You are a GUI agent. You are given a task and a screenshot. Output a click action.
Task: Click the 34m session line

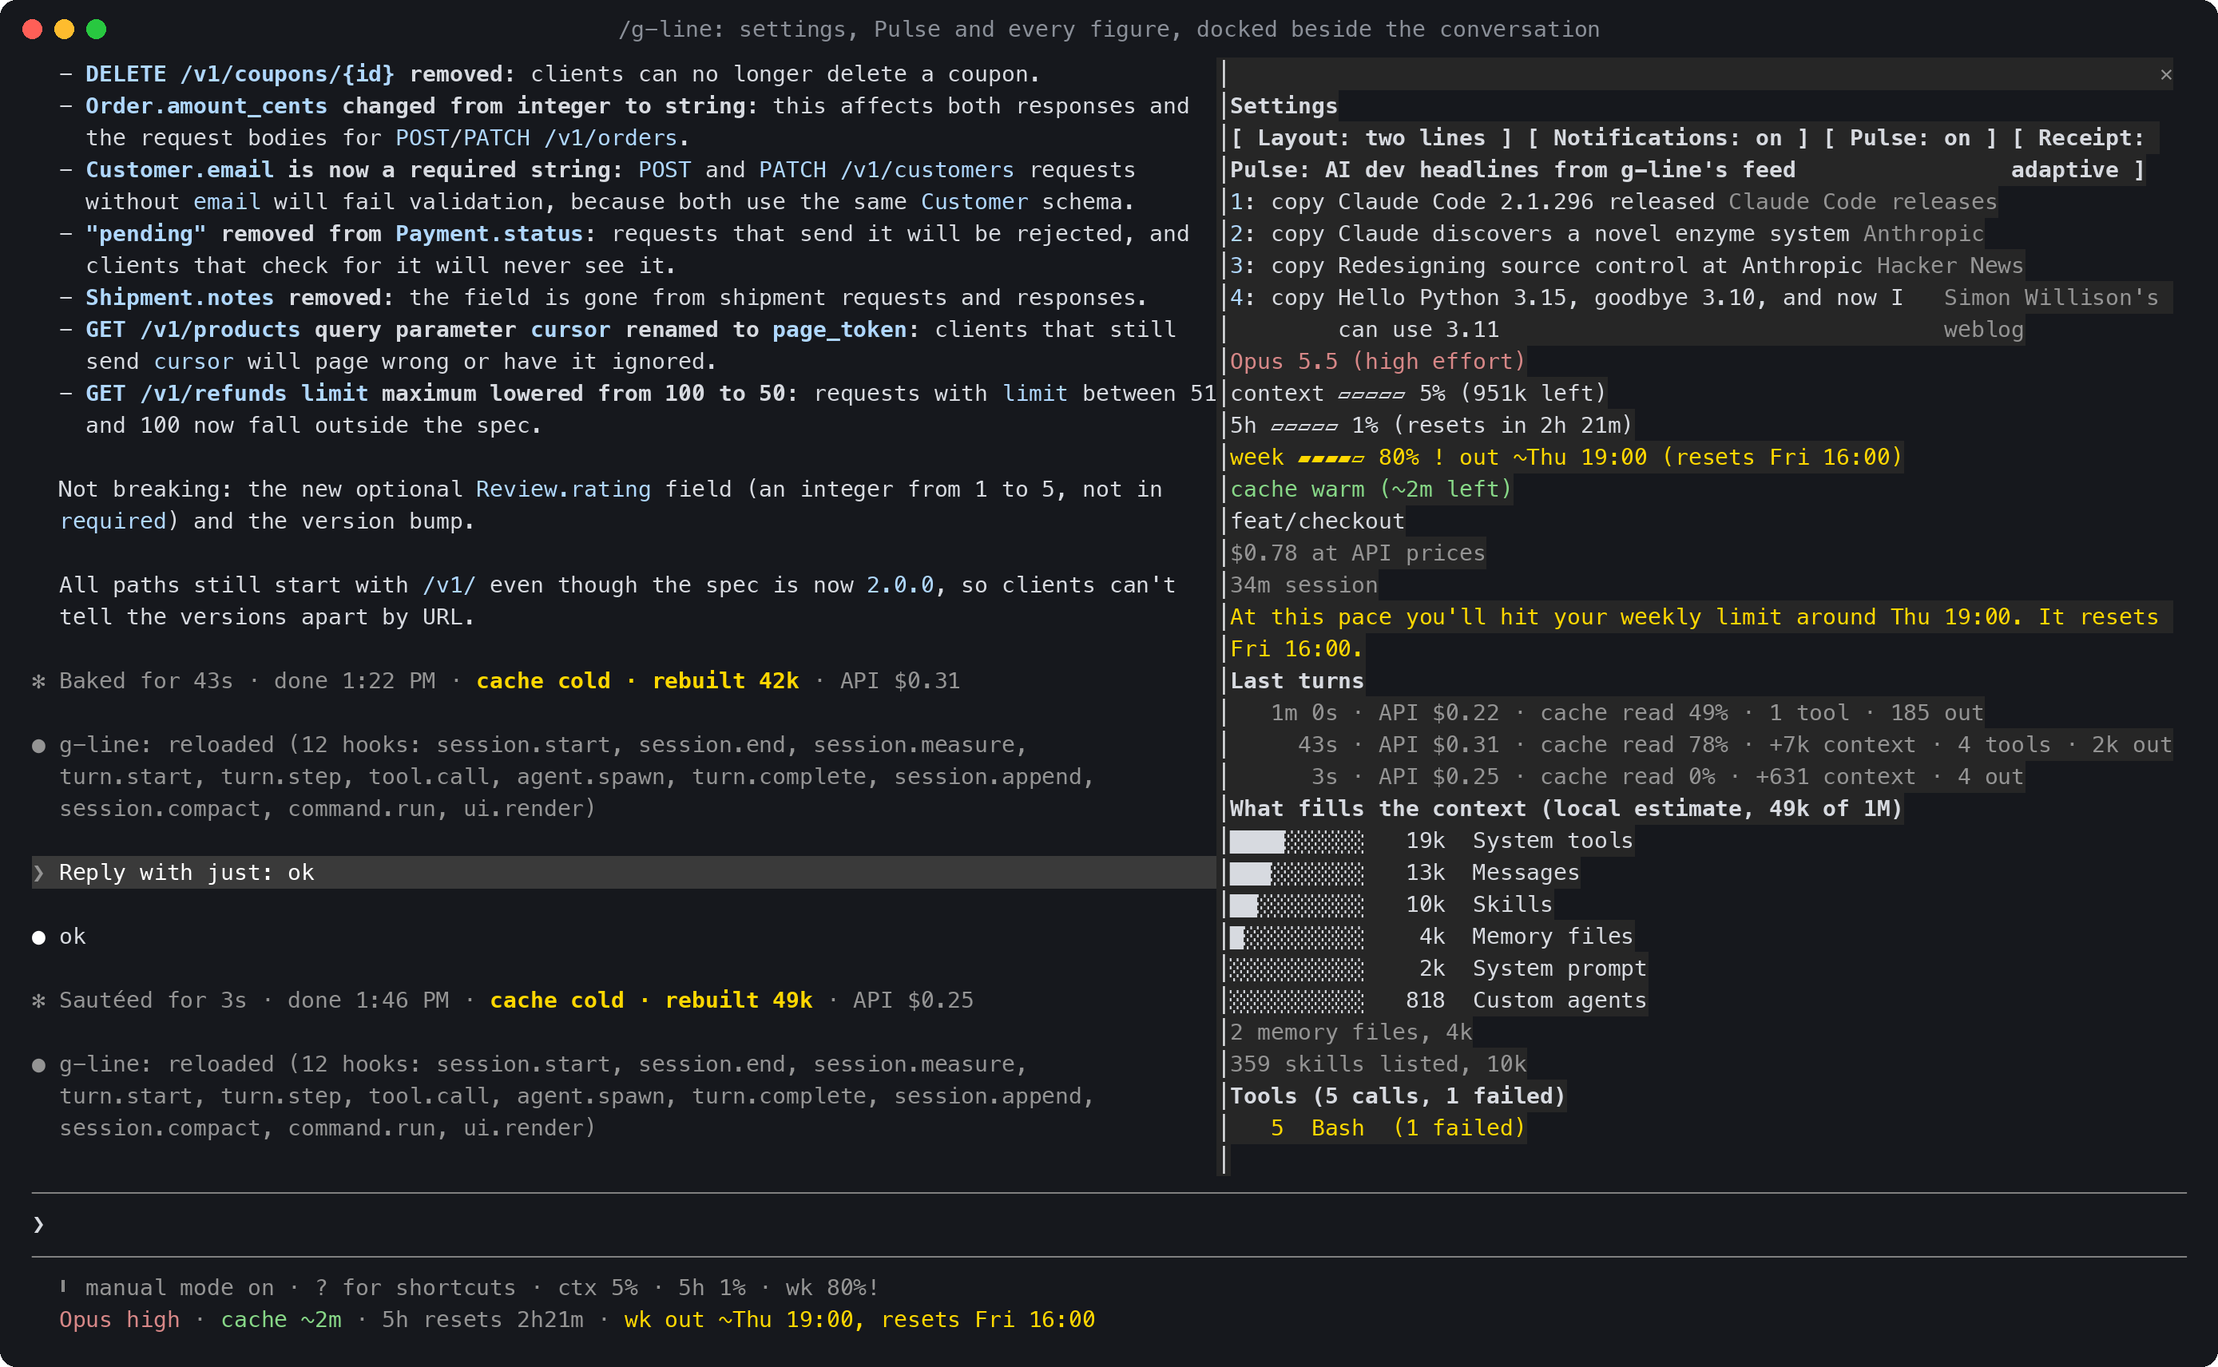tap(1303, 585)
